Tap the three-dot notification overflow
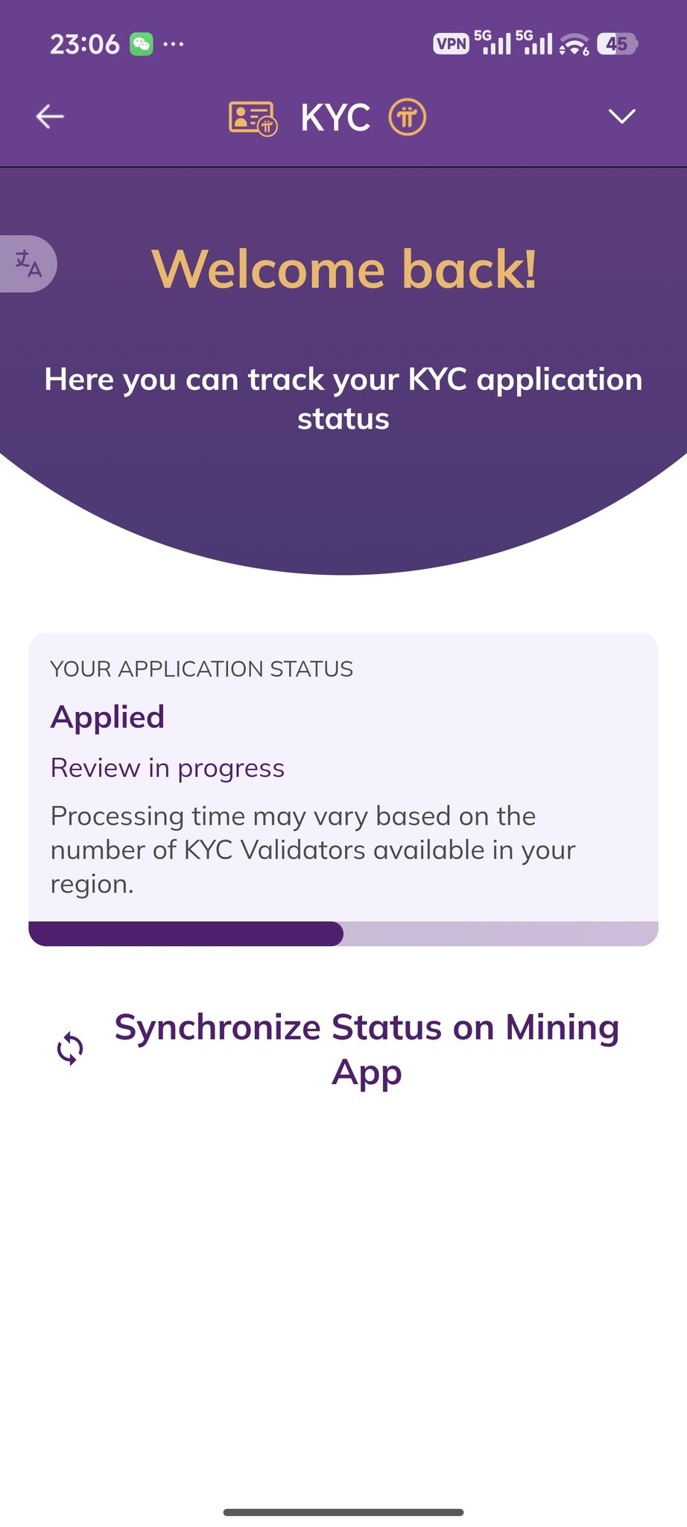 click(x=174, y=44)
